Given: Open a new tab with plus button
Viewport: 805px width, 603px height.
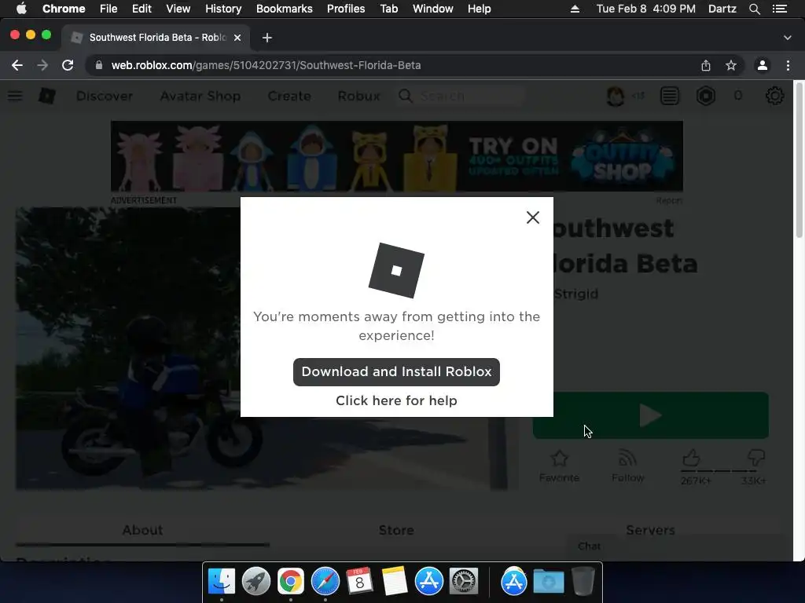Looking at the screenshot, I should click(267, 38).
